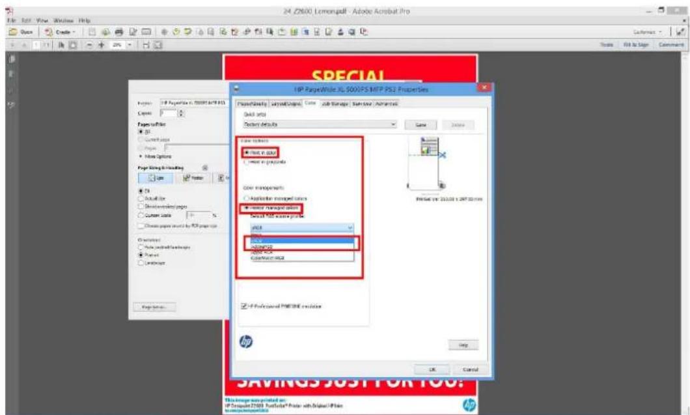Open the Tools pane

(x=607, y=45)
